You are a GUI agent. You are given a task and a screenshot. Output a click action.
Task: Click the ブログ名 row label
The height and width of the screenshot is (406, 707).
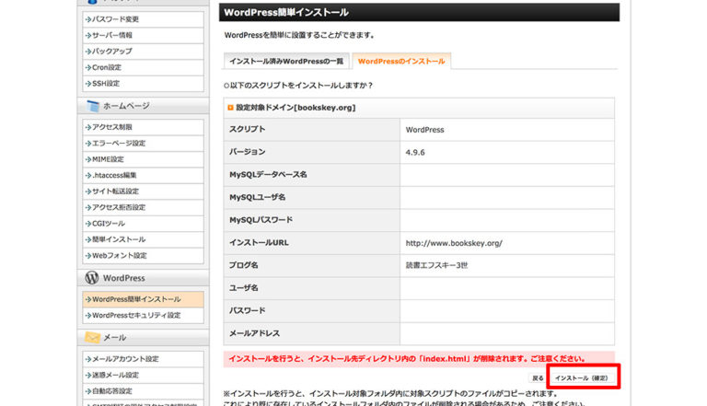pos(243,265)
